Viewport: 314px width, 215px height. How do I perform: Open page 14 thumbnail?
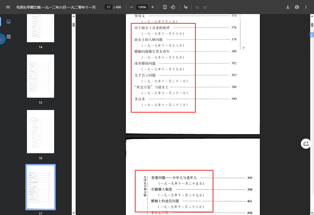tap(41, 28)
